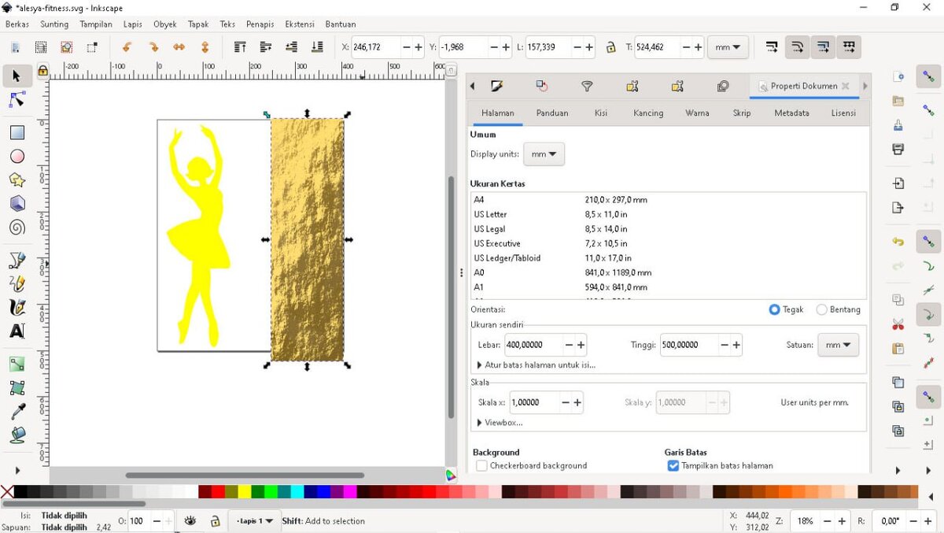944x533 pixels.
Task: Choose the Rectangle tool
Action: pyautogui.click(x=17, y=132)
